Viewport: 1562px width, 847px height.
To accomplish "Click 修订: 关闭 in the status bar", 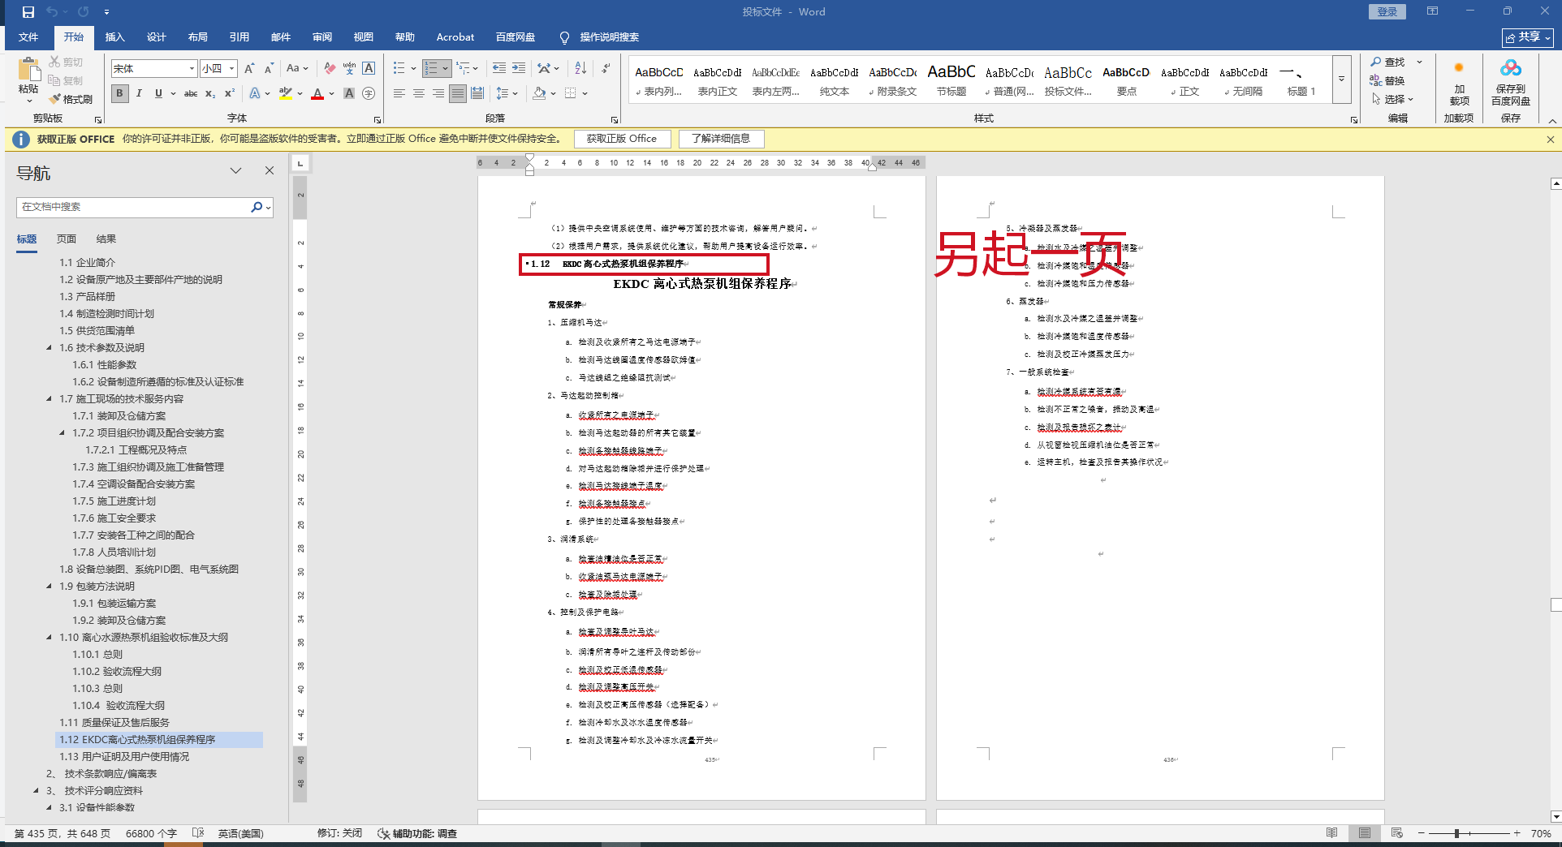I will tap(339, 833).
